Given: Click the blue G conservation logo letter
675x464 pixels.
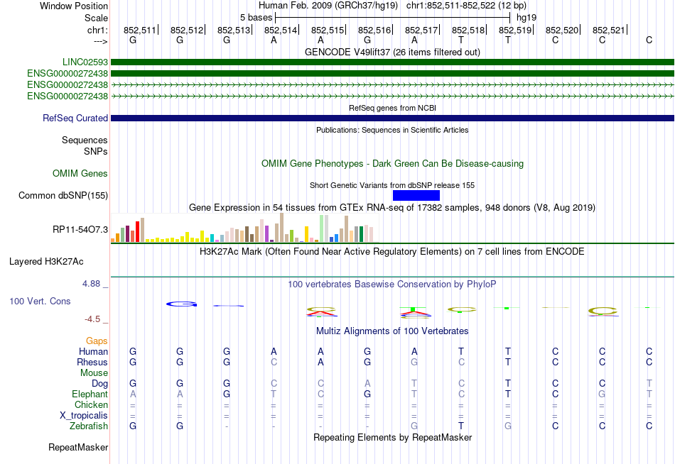Looking at the screenshot, I should [x=182, y=304].
